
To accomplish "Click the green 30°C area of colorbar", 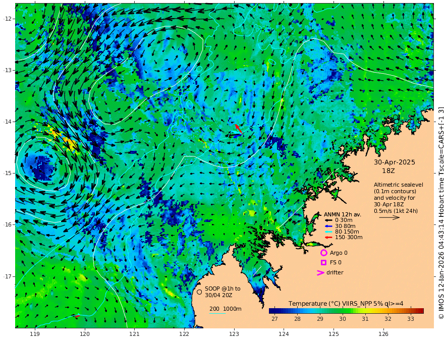I will coord(343,311).
